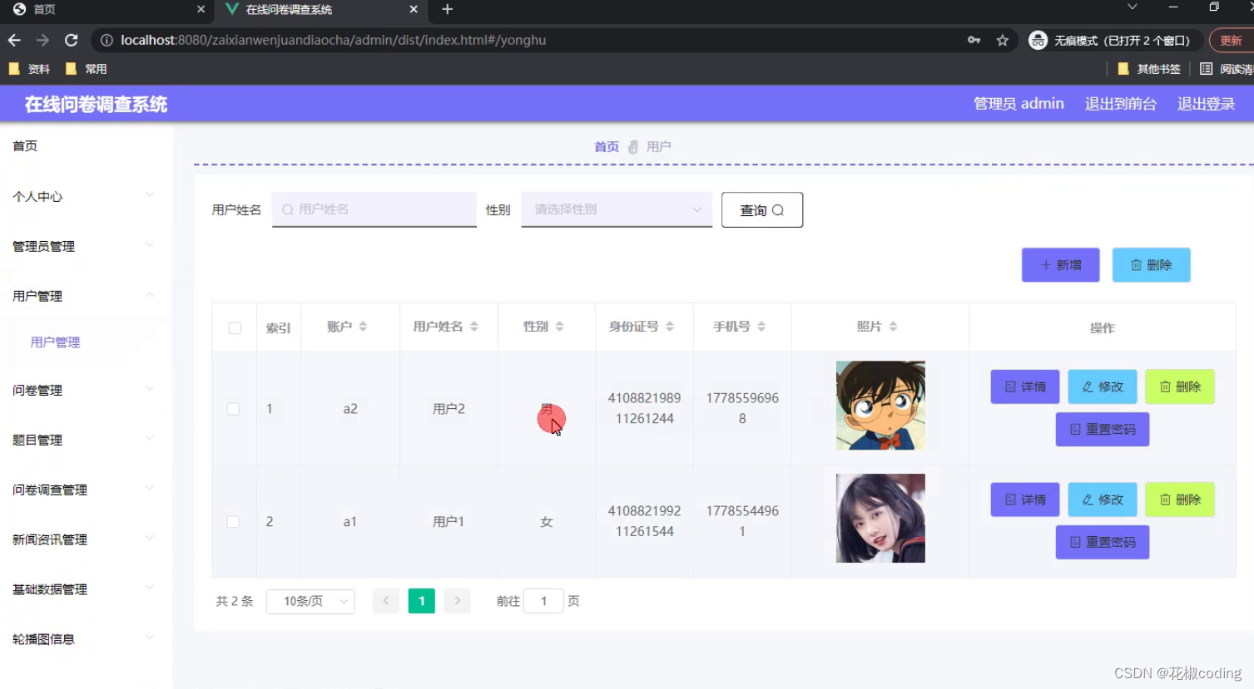Sort the 手机号 column ascending
Screen dimensions: 1254x689
(761, 323)
